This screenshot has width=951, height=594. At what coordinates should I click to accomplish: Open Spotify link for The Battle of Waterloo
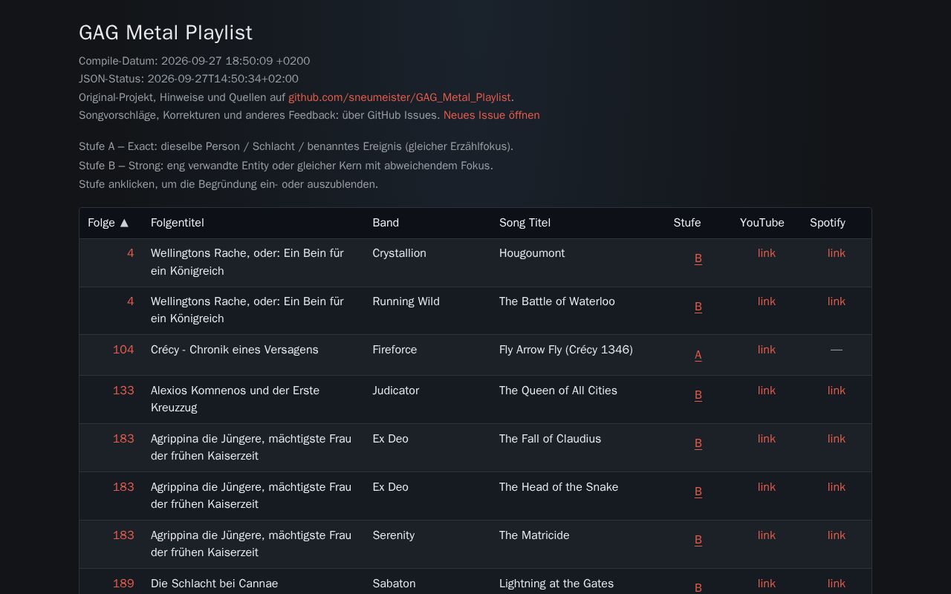837,301
